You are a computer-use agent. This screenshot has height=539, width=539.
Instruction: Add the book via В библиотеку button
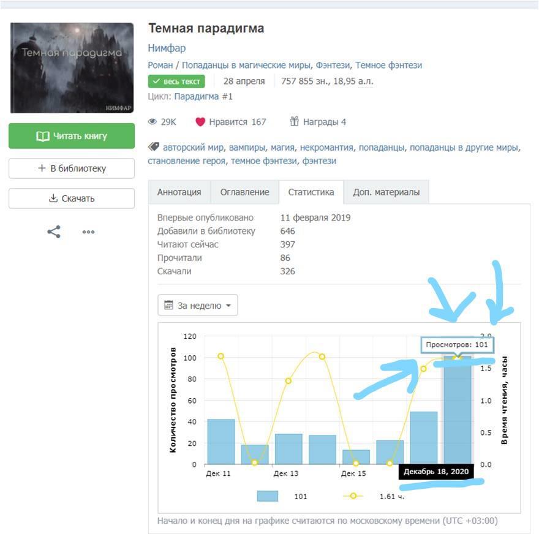(x=72, y=168)
